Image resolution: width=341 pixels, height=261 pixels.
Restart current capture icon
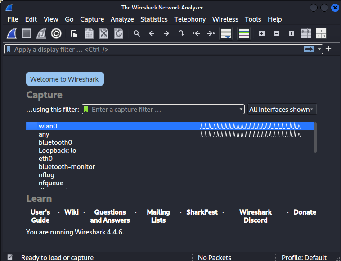[41, 33]
